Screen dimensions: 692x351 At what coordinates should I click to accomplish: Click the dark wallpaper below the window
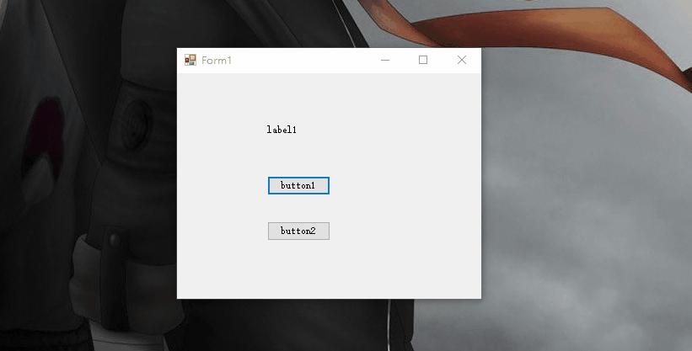pos(287,325)
